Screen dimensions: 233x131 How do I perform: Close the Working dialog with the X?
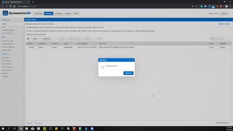tap(133, 60)
